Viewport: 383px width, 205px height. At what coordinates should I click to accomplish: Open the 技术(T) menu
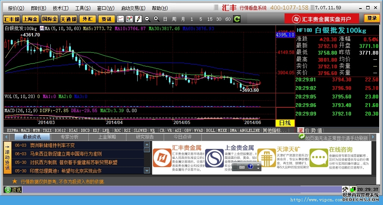[61, 8]
